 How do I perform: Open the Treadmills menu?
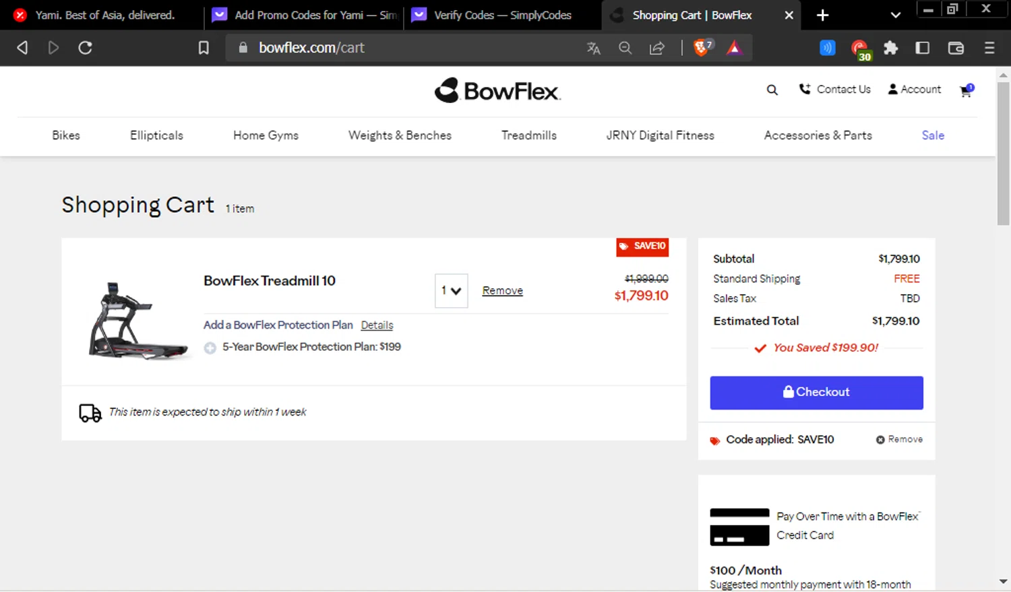pyautogui.click(x=529, y=135)
